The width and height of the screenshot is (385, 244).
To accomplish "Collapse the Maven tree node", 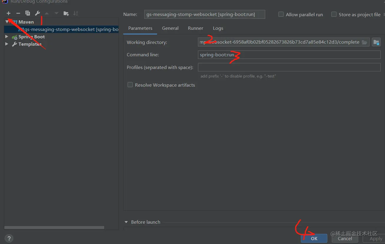I will 7,22.
